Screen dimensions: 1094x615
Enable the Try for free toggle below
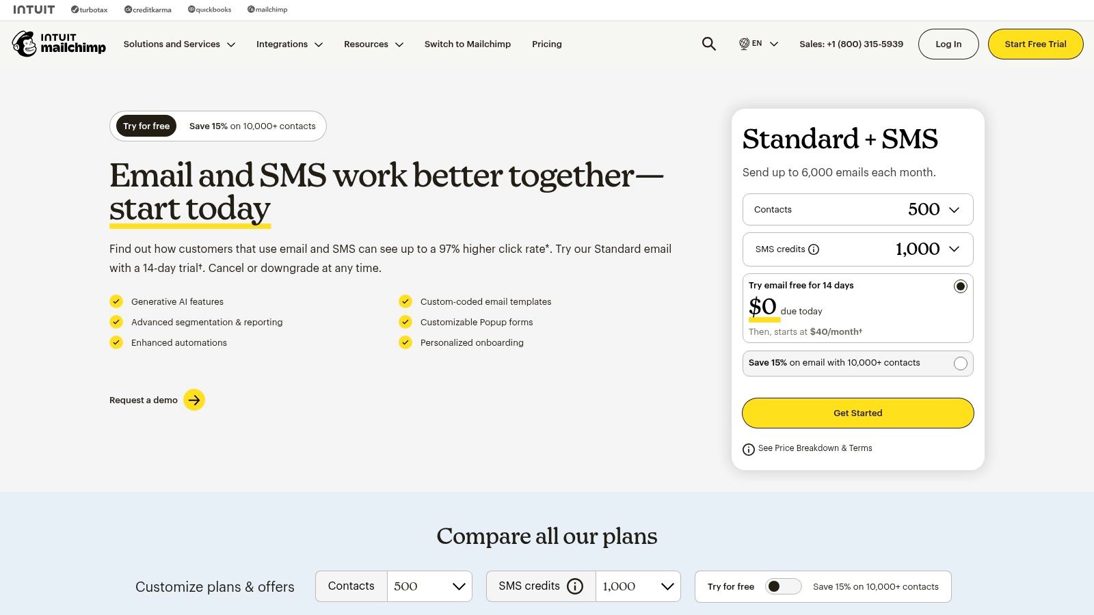point(783,586)
